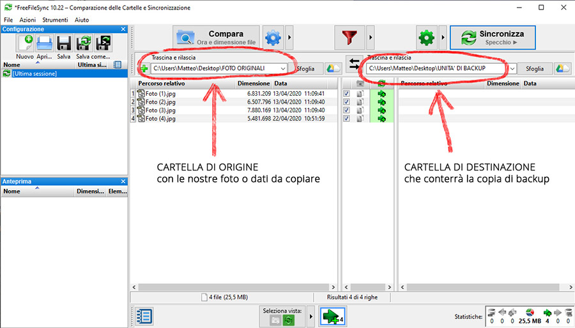Open the arrow next to comparison settings gear
575x328 pixels.
point(289,38)
